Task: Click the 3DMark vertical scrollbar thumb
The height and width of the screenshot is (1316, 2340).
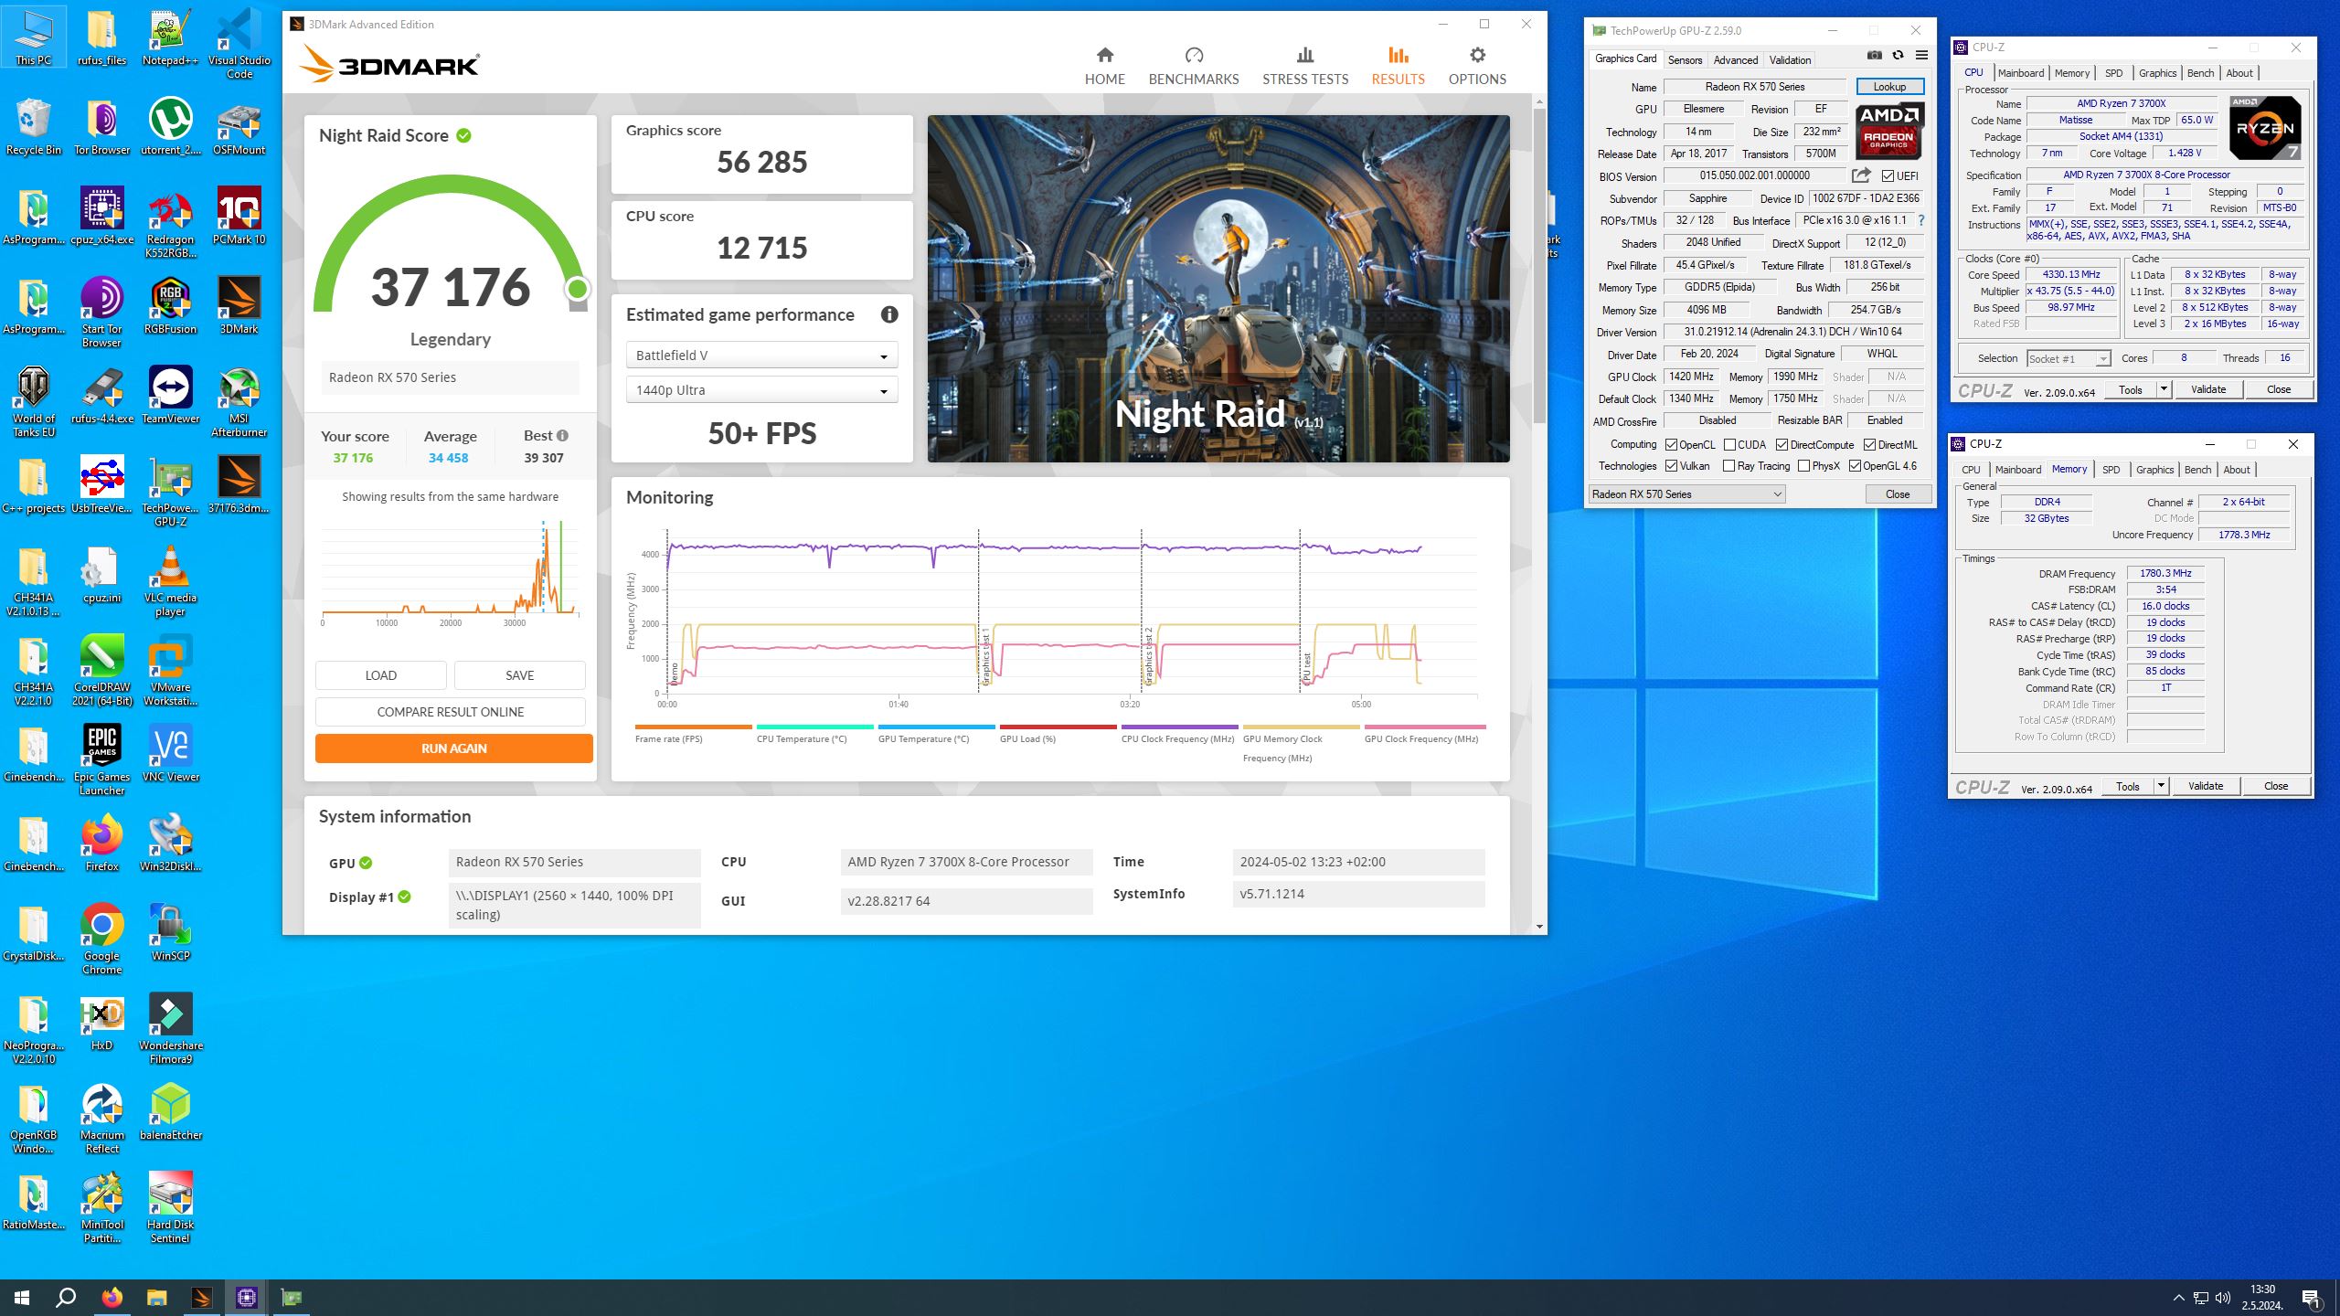Action: click(1539, 265)
